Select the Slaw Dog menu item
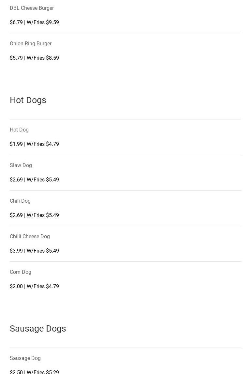This screenshot has width=251, height=374. tap(21, 165)
